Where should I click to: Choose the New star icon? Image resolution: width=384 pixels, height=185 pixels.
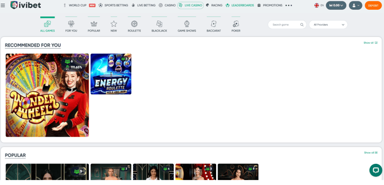pyautogui.click(x=114, y=24)
